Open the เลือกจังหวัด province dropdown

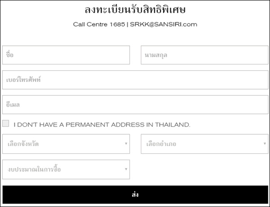66,144
